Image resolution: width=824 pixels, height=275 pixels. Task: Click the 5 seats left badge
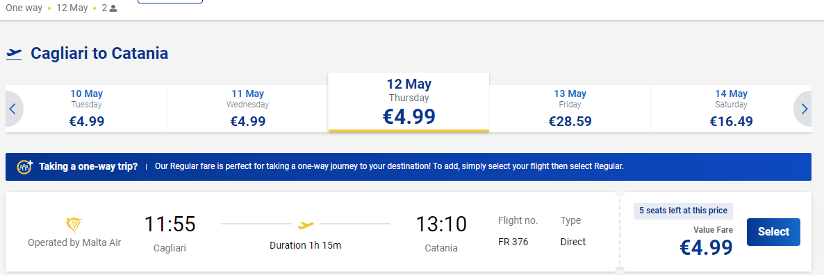(x=683, y=211)
